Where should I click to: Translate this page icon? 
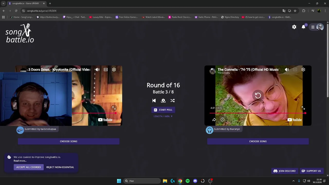(x=284, y=11)
